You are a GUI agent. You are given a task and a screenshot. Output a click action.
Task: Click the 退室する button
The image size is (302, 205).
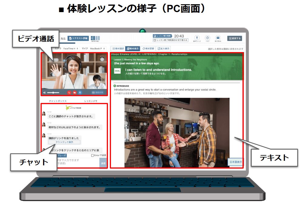point(235,38)
